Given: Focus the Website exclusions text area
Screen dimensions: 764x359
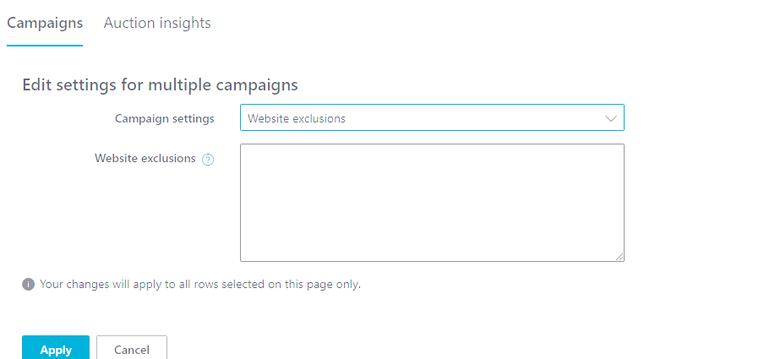Looking at the screenshot, I should (432, 203).
